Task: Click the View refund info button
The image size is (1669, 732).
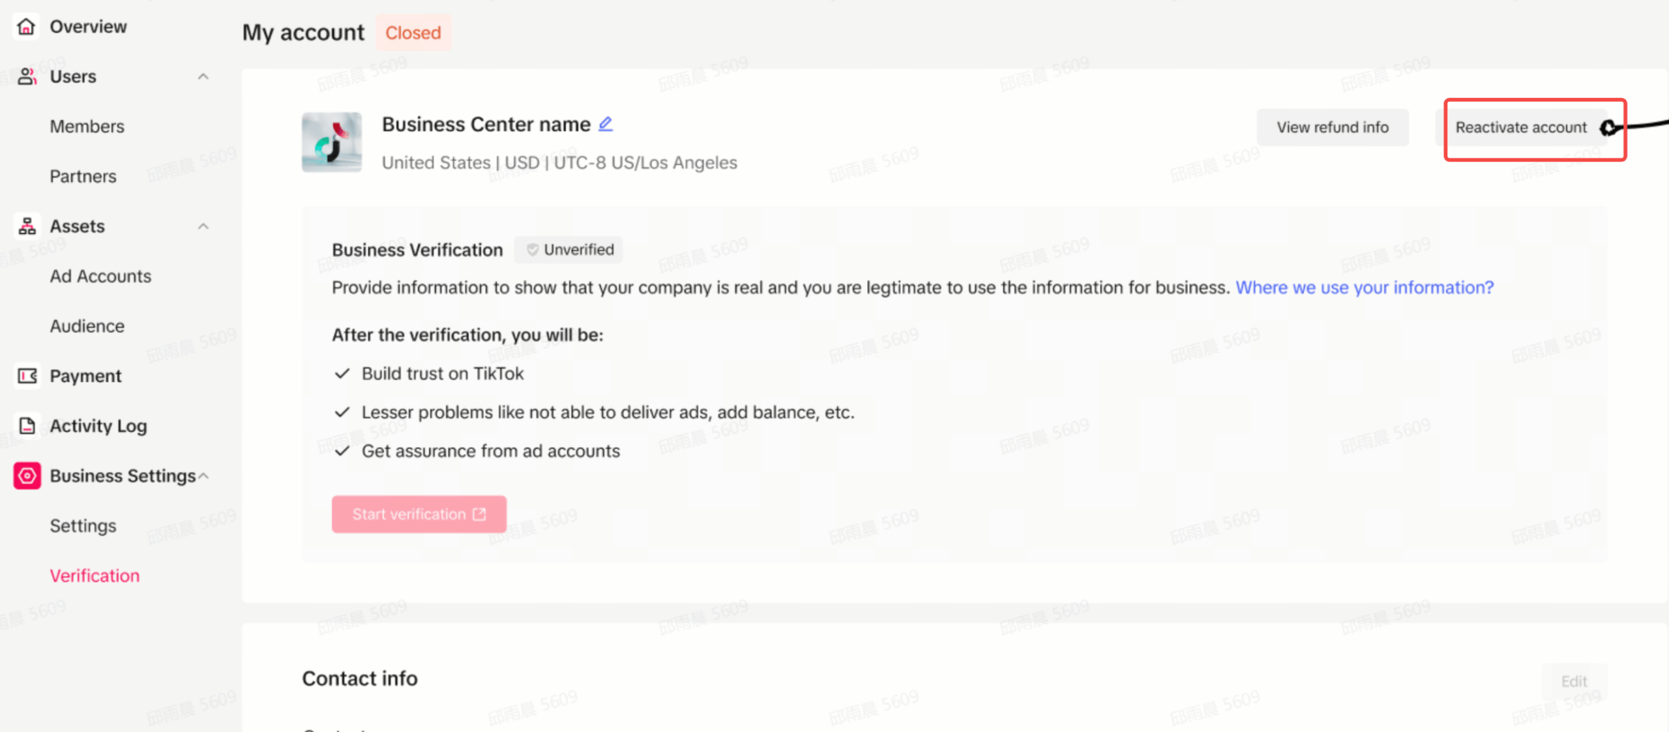Action: pos(1332,128)
